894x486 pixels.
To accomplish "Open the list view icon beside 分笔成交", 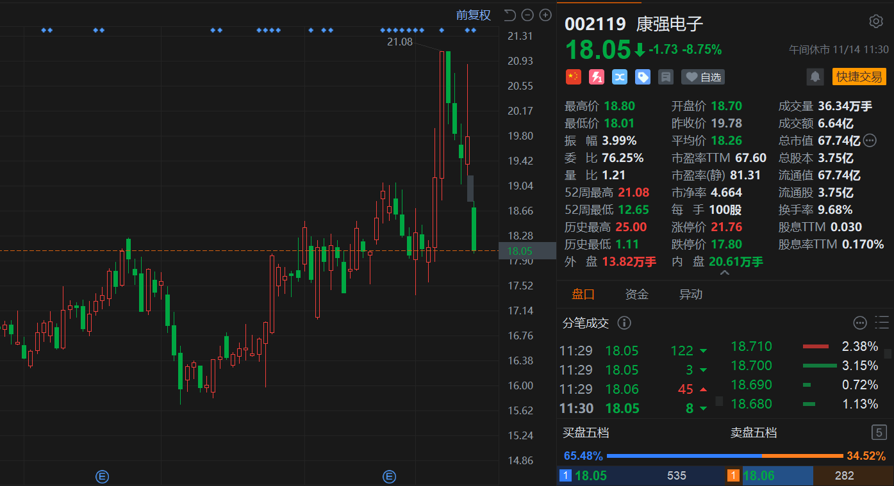I will 882,323.
